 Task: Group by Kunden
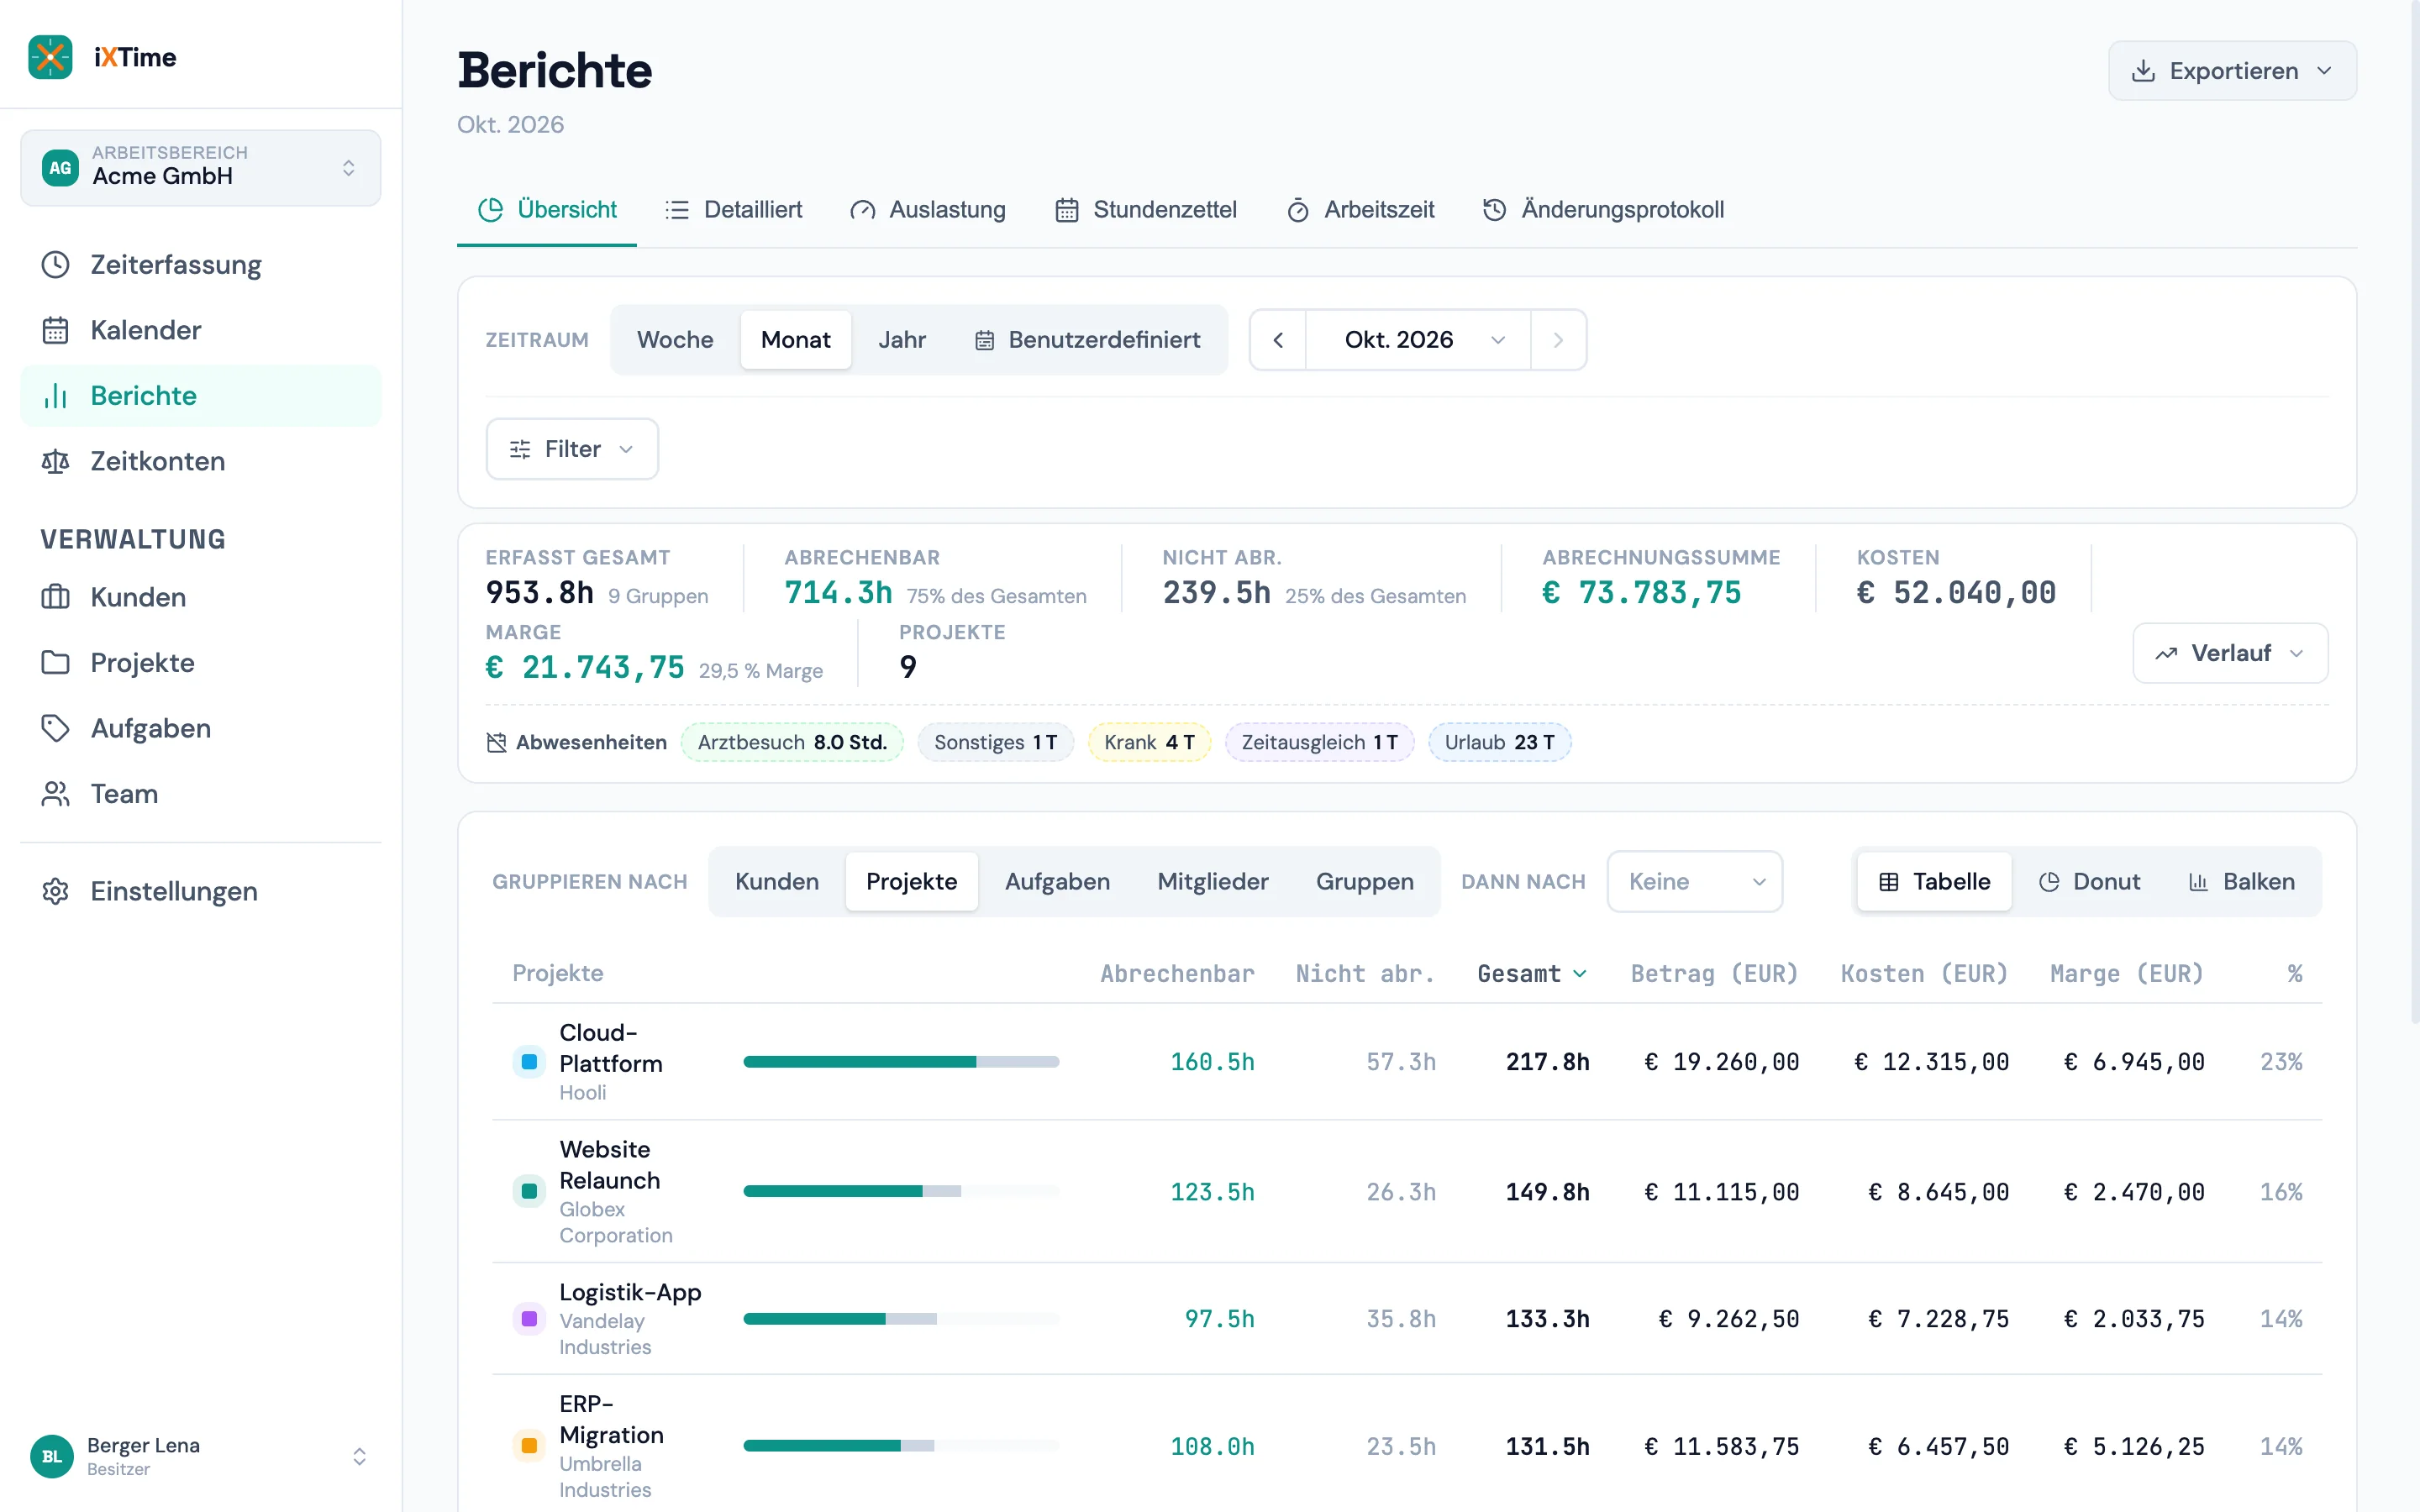coord(777,881)
